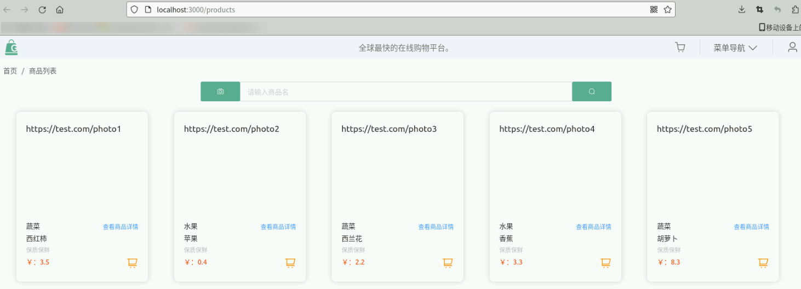Add 胡萝卜 to cart

(763, 263)
